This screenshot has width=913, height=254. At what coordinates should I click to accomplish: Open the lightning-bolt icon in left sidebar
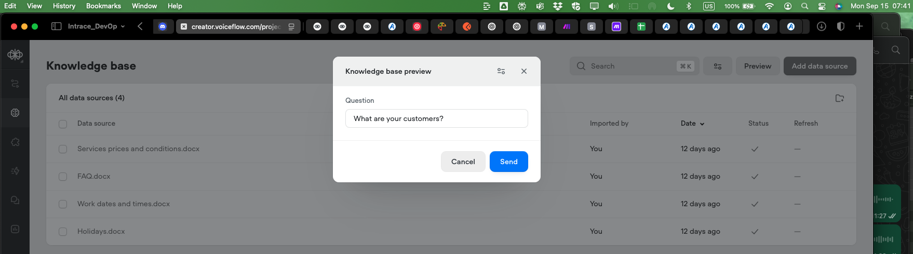(x=15, y=171)
